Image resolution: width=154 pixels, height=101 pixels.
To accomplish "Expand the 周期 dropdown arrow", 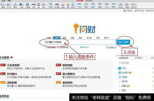I will coord(5,5).
